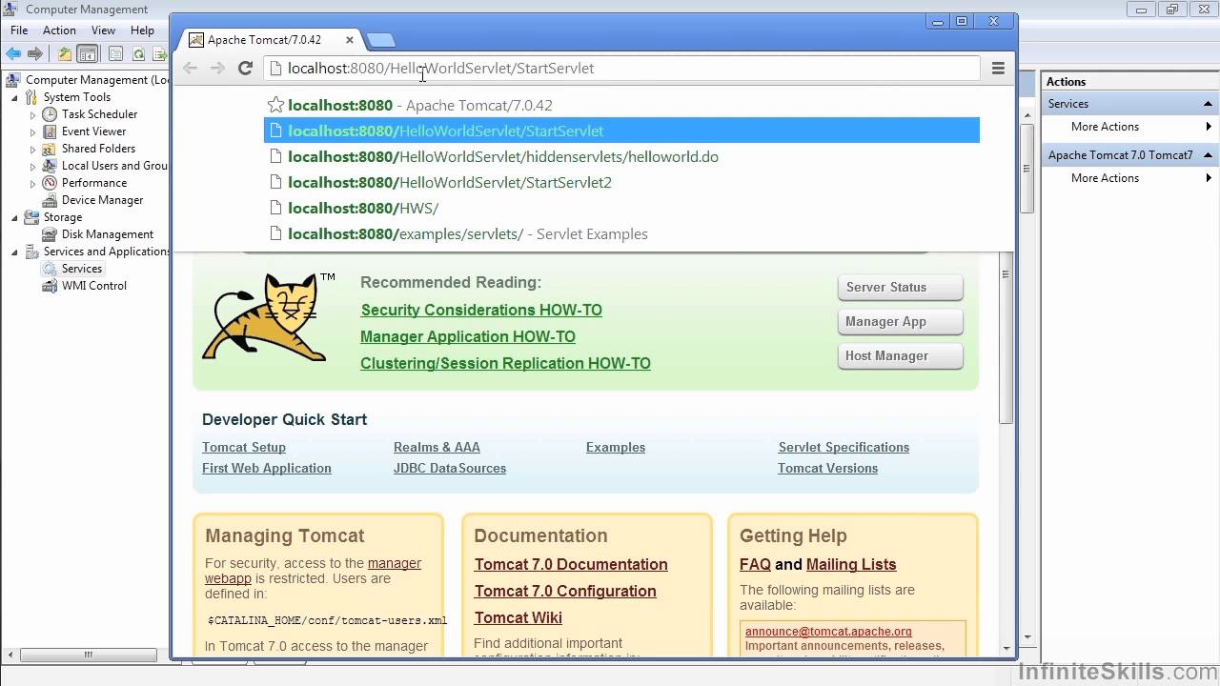
Task: Click the Disk Management icon
Action: (x=50, y=234)
